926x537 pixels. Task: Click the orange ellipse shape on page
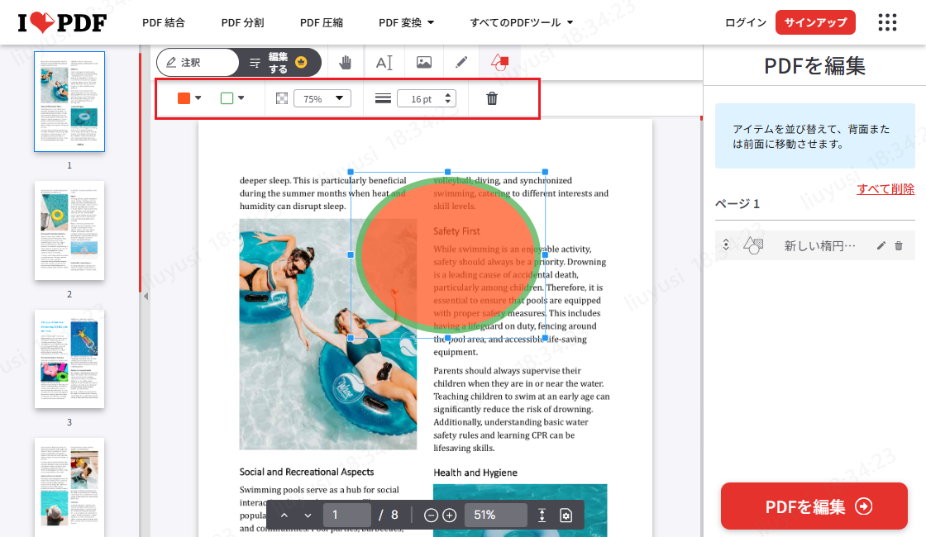(x=447, y=255)
